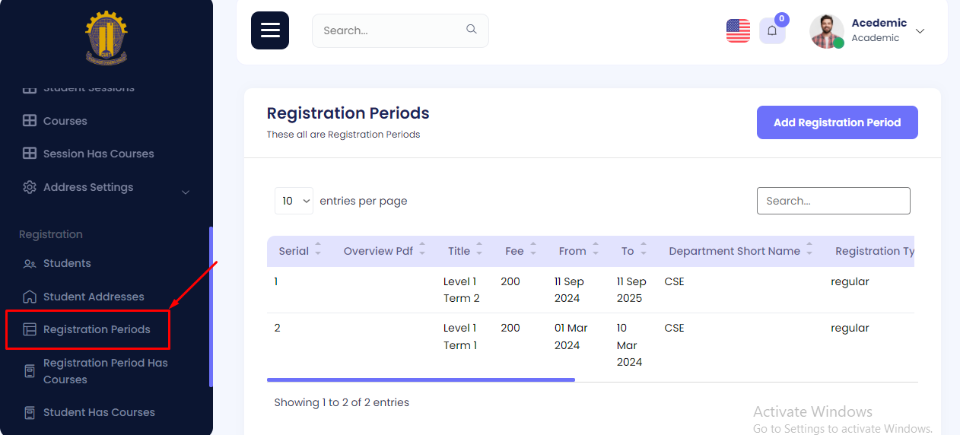The width and height of the screenshot is (960, 435).
Task: Click the magnifier icon in top search
Action: click(472, 30)
